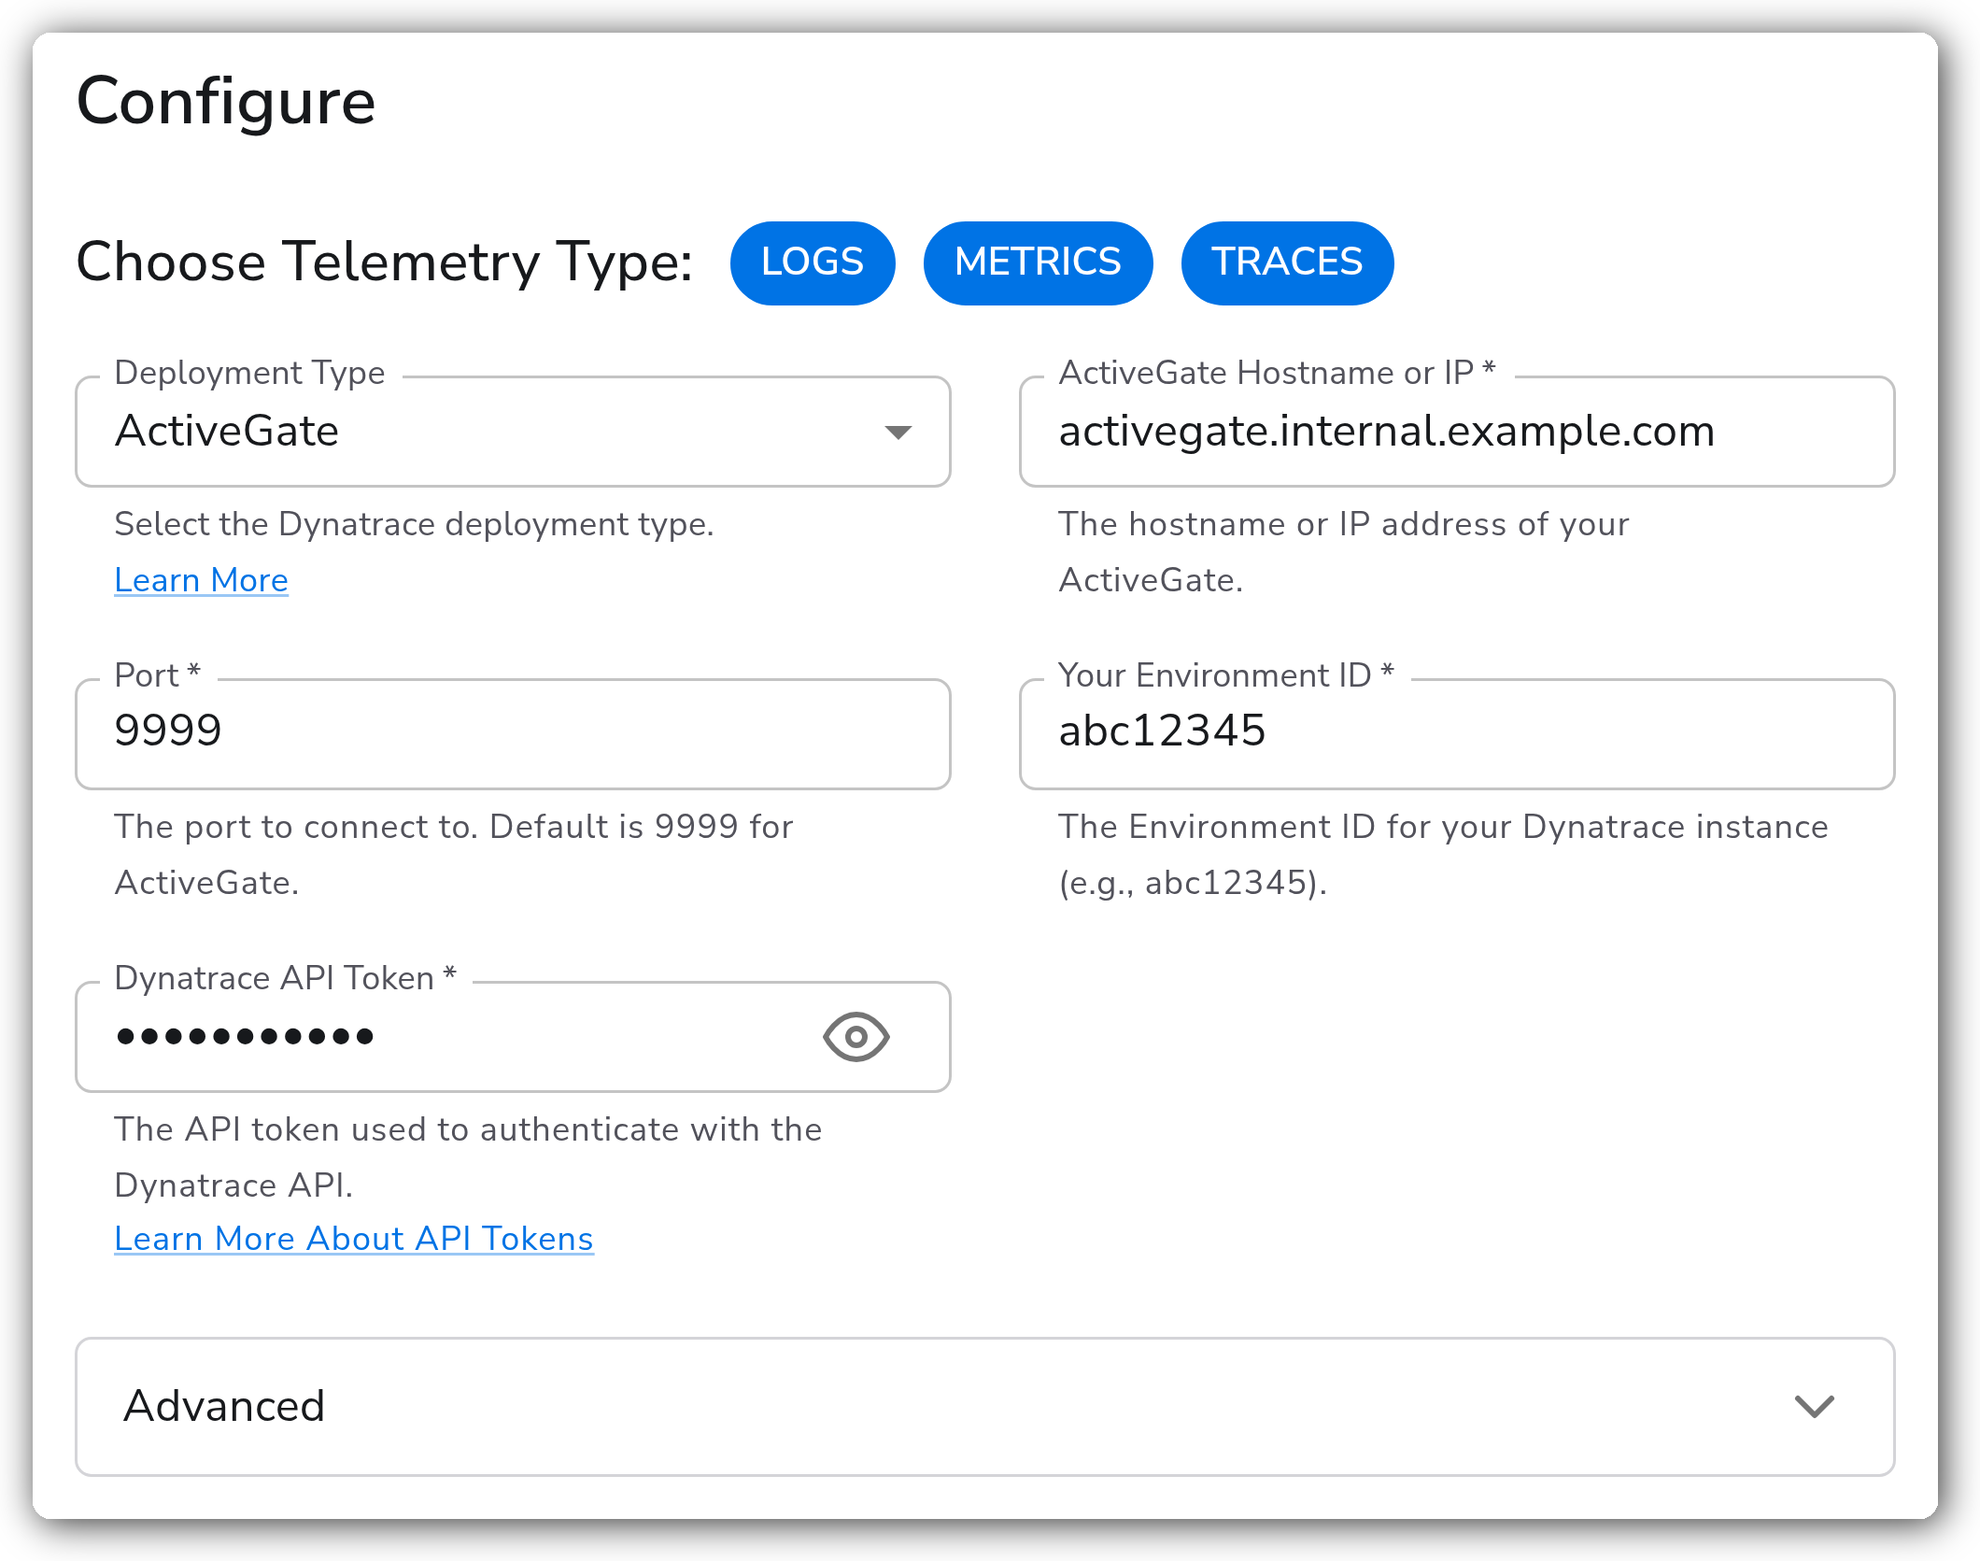
Task: Click 'The port to connect to' helper text
Action: 454,855
